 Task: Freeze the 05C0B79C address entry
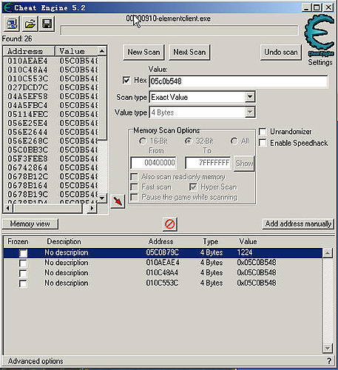(24, 253)
